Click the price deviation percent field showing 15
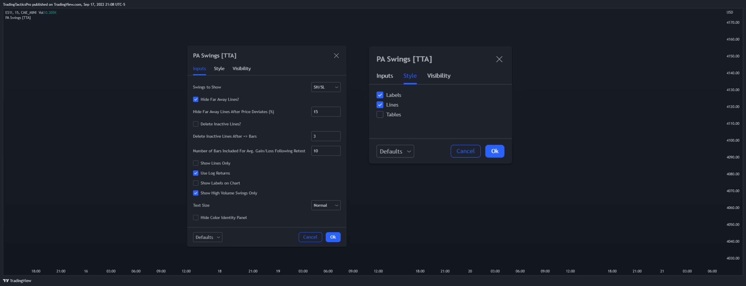746x286 pixels. 326,112
